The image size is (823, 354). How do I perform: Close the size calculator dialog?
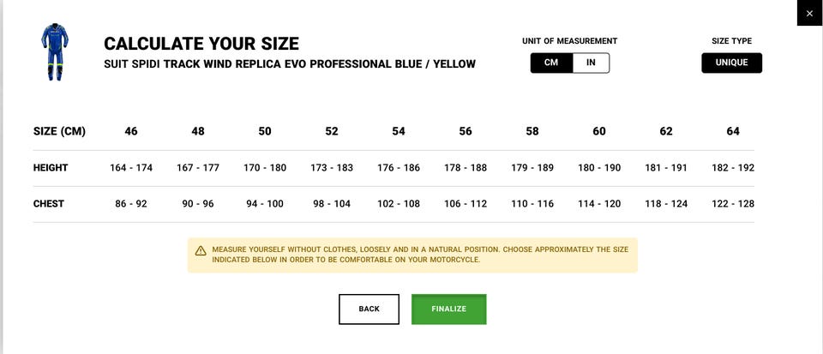(809, 13)
